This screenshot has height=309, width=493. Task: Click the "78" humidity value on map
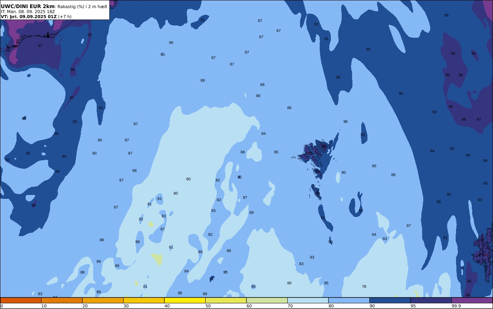tap(364, 287)
